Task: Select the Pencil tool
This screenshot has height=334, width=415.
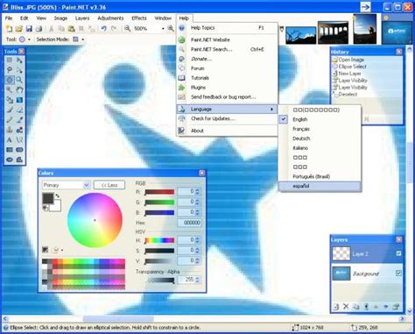Action: 10,120
